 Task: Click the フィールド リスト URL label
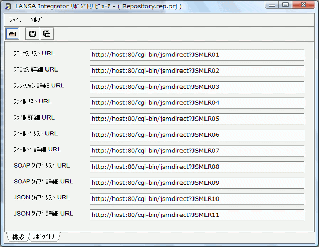(36, 134)
